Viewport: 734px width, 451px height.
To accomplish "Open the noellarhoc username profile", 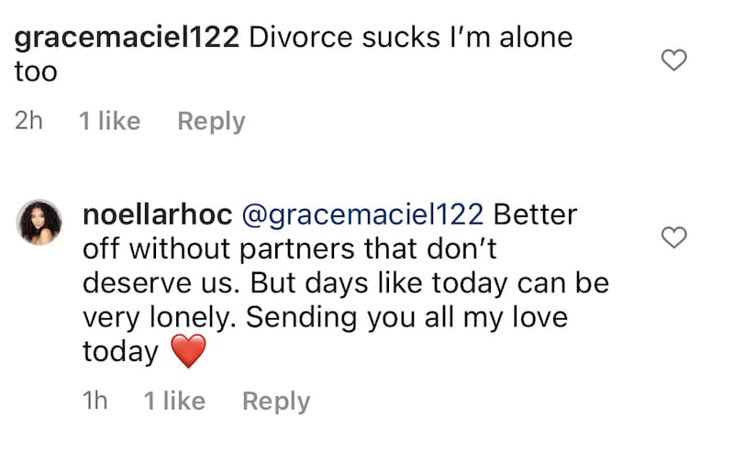I will coord(157,214).
